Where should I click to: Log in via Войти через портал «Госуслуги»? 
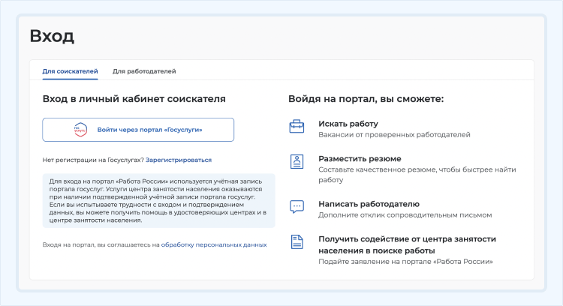click(138, 130)
